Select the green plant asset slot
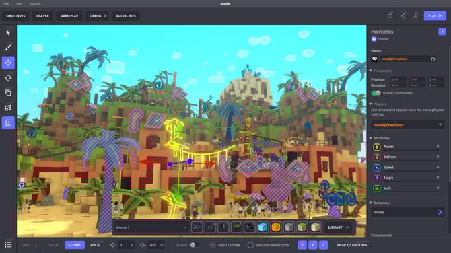451x253 pixels. [236, 227]
